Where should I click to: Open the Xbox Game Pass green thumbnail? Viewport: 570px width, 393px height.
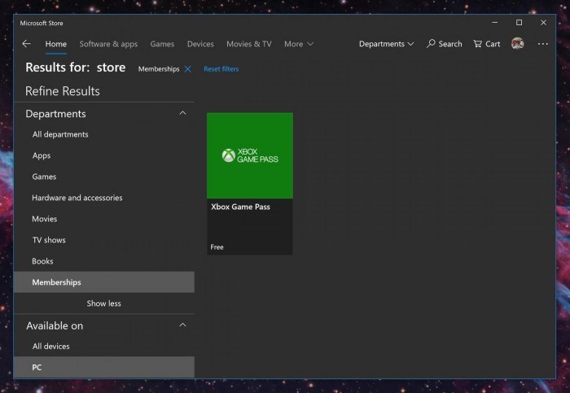[250, 155]
